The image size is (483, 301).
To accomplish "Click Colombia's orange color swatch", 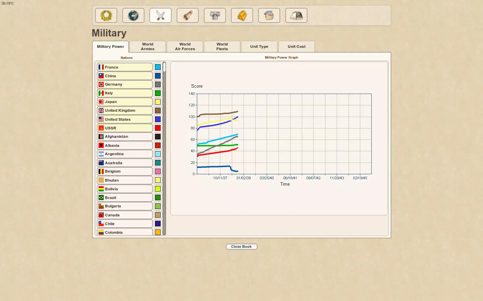I will point(158,232).
